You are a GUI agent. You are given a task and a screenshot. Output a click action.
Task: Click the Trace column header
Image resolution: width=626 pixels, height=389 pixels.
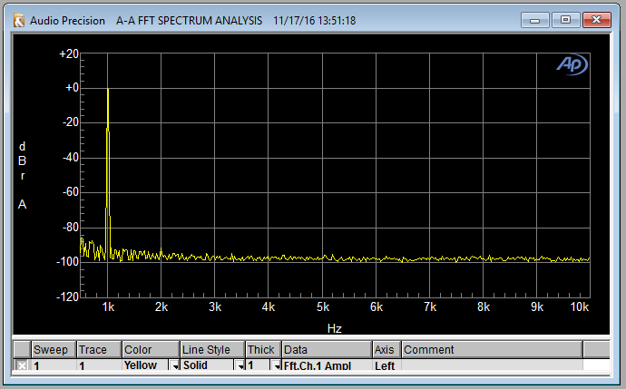tap(99, 349)
